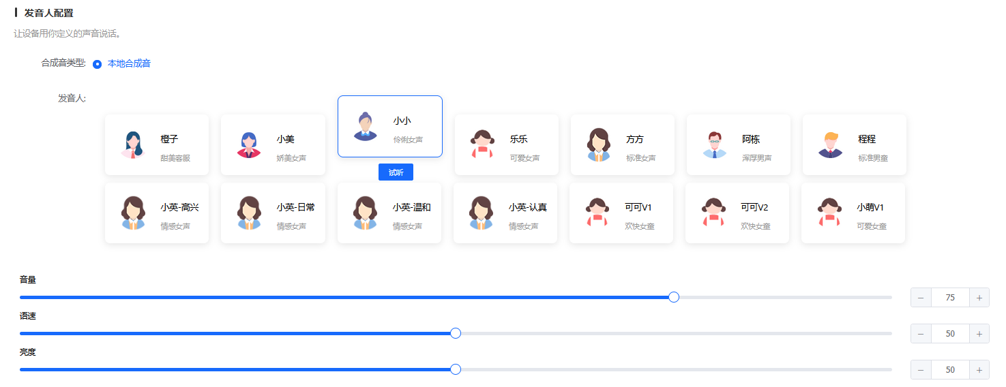This screenshot has height=387, width=1006.
Task: Decrease 音量 with the minus button
Action: coord(921,298)
